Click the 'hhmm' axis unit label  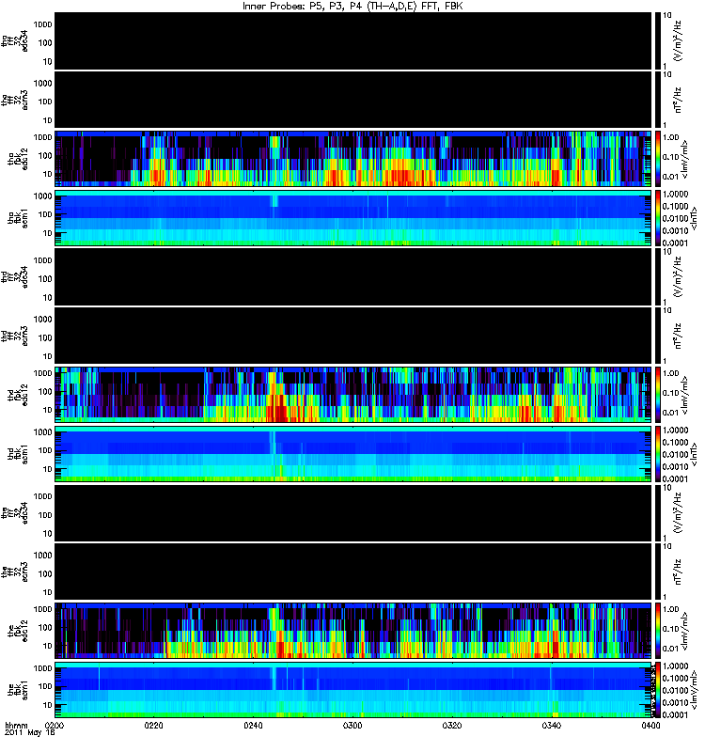pos(16,725)
